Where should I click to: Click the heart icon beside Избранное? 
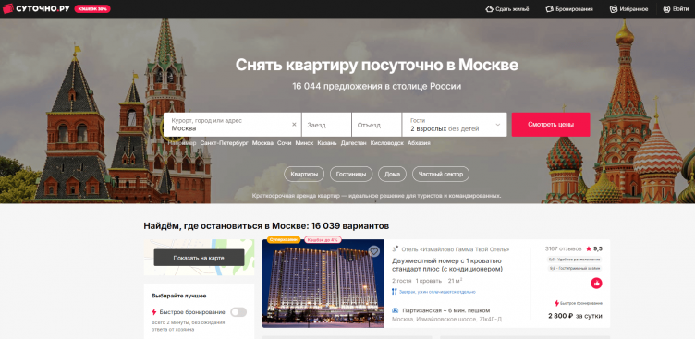click(614, 9)
